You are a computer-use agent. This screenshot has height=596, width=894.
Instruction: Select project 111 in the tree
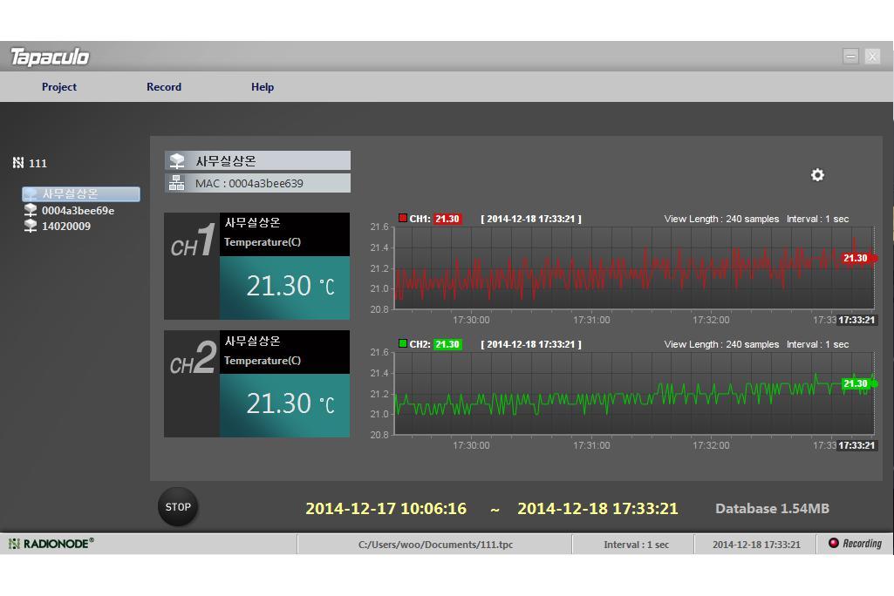(38, 163)
